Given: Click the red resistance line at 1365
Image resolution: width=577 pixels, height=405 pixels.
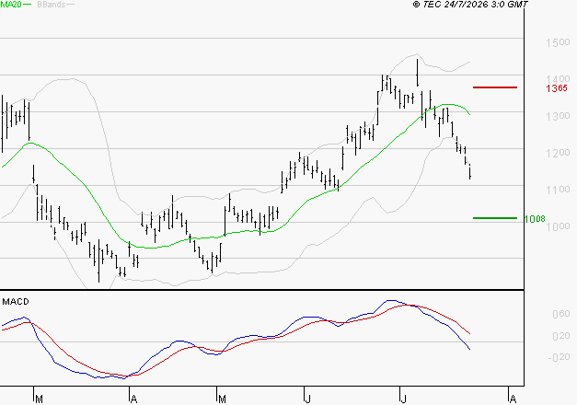Looking at the screenshot, I should (495, 87).
